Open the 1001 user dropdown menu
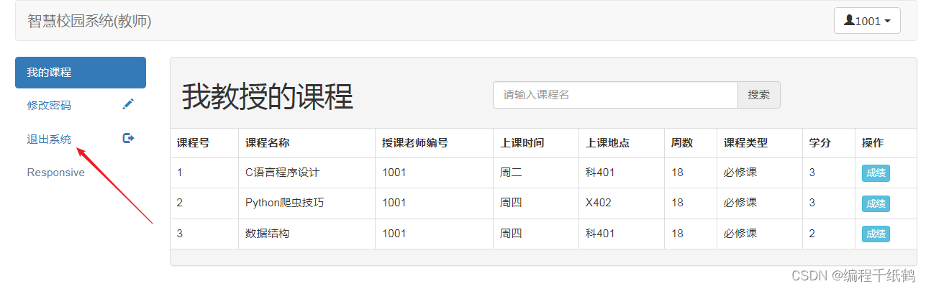The width and height of the screenshot is (926, 289). coord(867,21)
